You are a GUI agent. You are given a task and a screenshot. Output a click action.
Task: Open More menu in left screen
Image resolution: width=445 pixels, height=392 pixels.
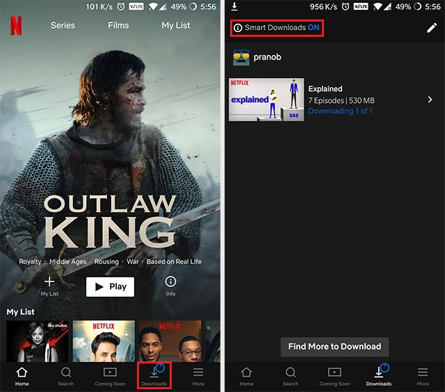click(198, 377)
